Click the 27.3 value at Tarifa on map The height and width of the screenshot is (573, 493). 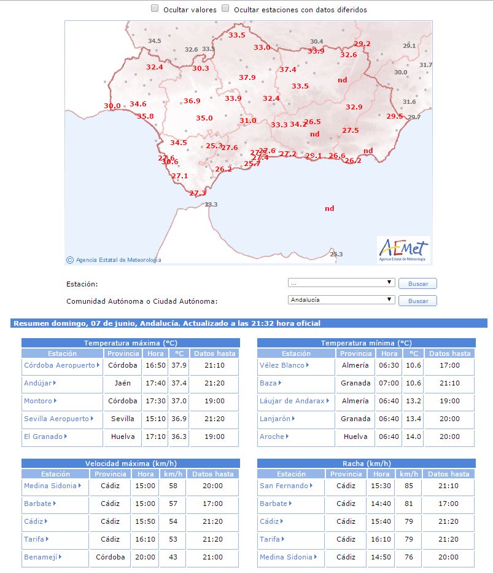[198, 193]
